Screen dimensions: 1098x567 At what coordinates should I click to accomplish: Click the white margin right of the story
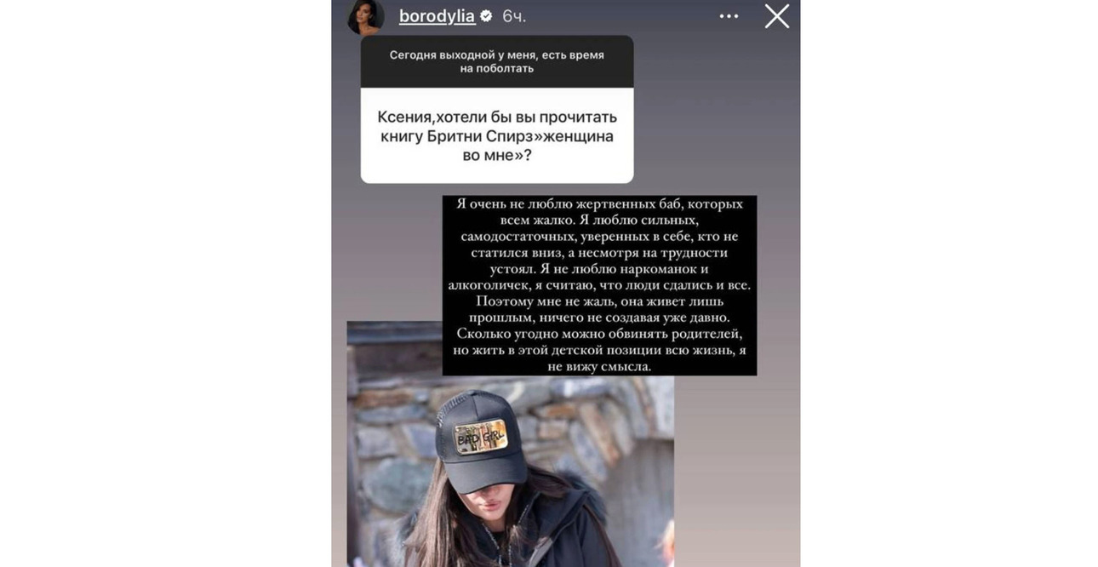[x=949, y=283]
